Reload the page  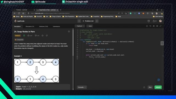click(x=19, y=13)
